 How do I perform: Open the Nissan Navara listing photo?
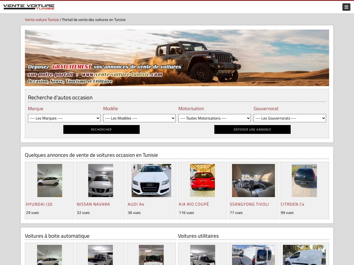101,181
